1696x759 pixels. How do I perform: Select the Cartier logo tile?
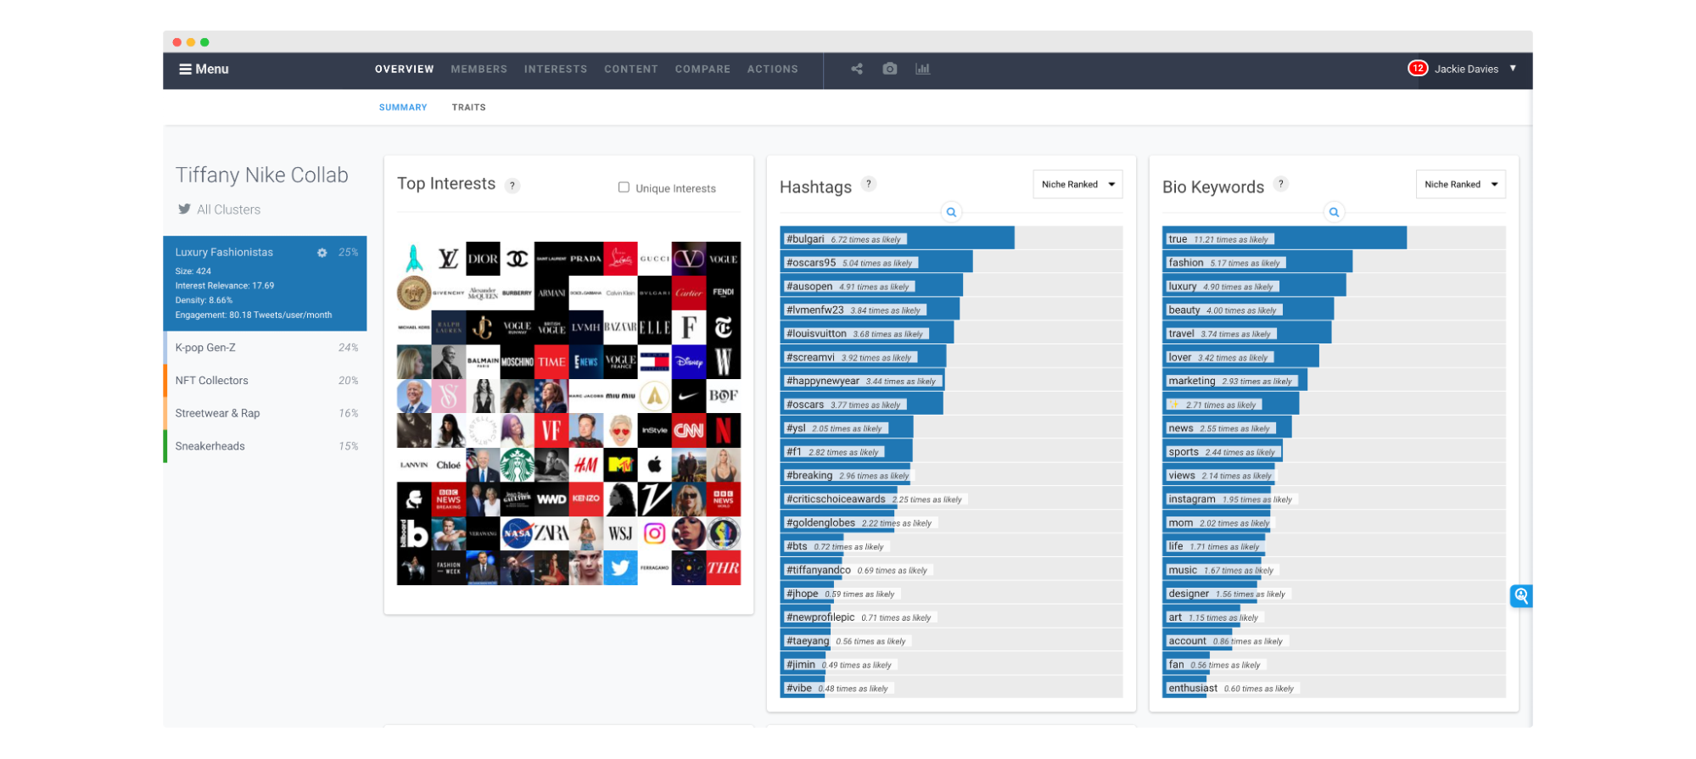(688, 293)
